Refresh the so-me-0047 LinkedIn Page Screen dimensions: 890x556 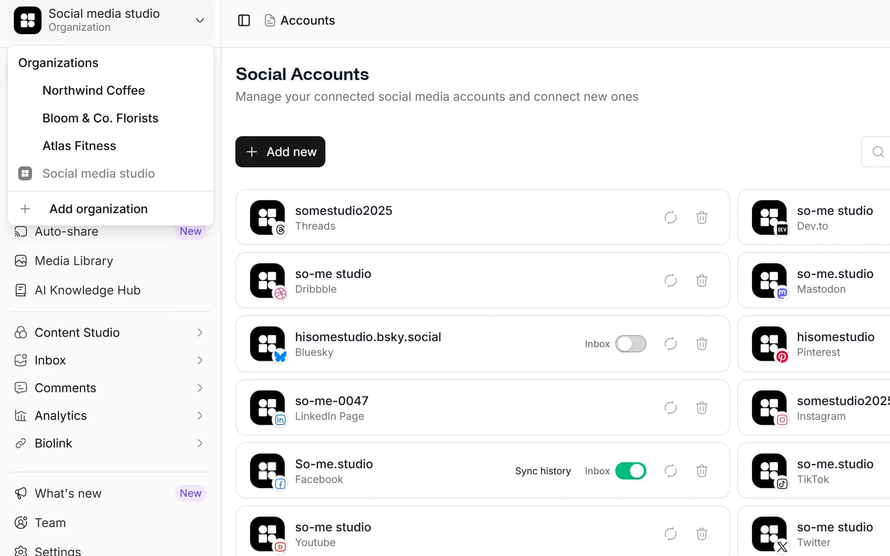[x=671, y=408]
